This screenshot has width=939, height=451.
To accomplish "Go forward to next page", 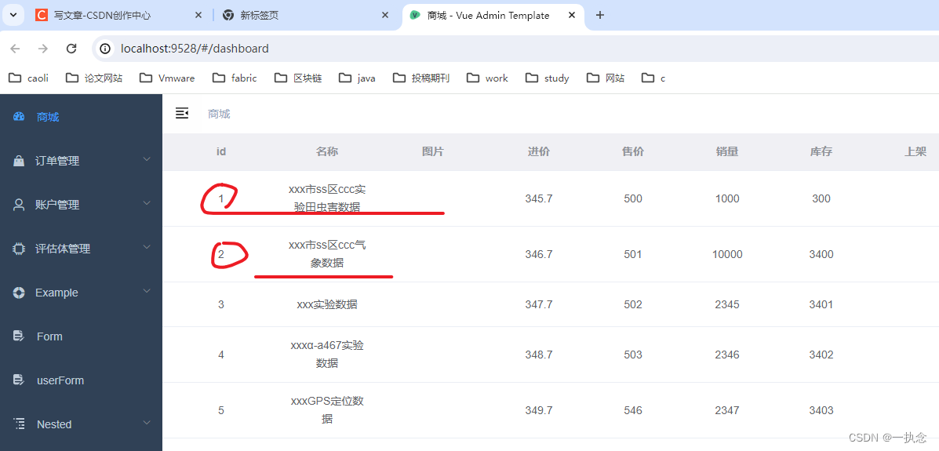I will tap(43, 49).
